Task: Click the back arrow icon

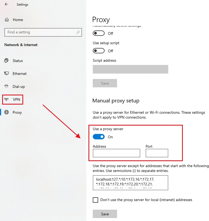Action: pyautogui.click(x=6, y=4)
